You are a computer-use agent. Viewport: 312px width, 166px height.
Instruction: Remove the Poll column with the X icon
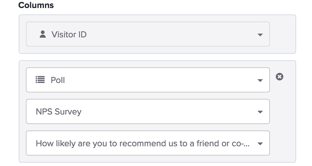(280, 76)
